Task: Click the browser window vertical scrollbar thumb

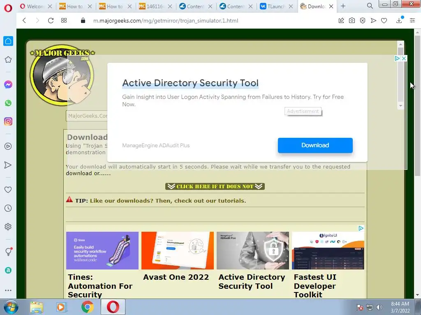Action: pos(417,106)
